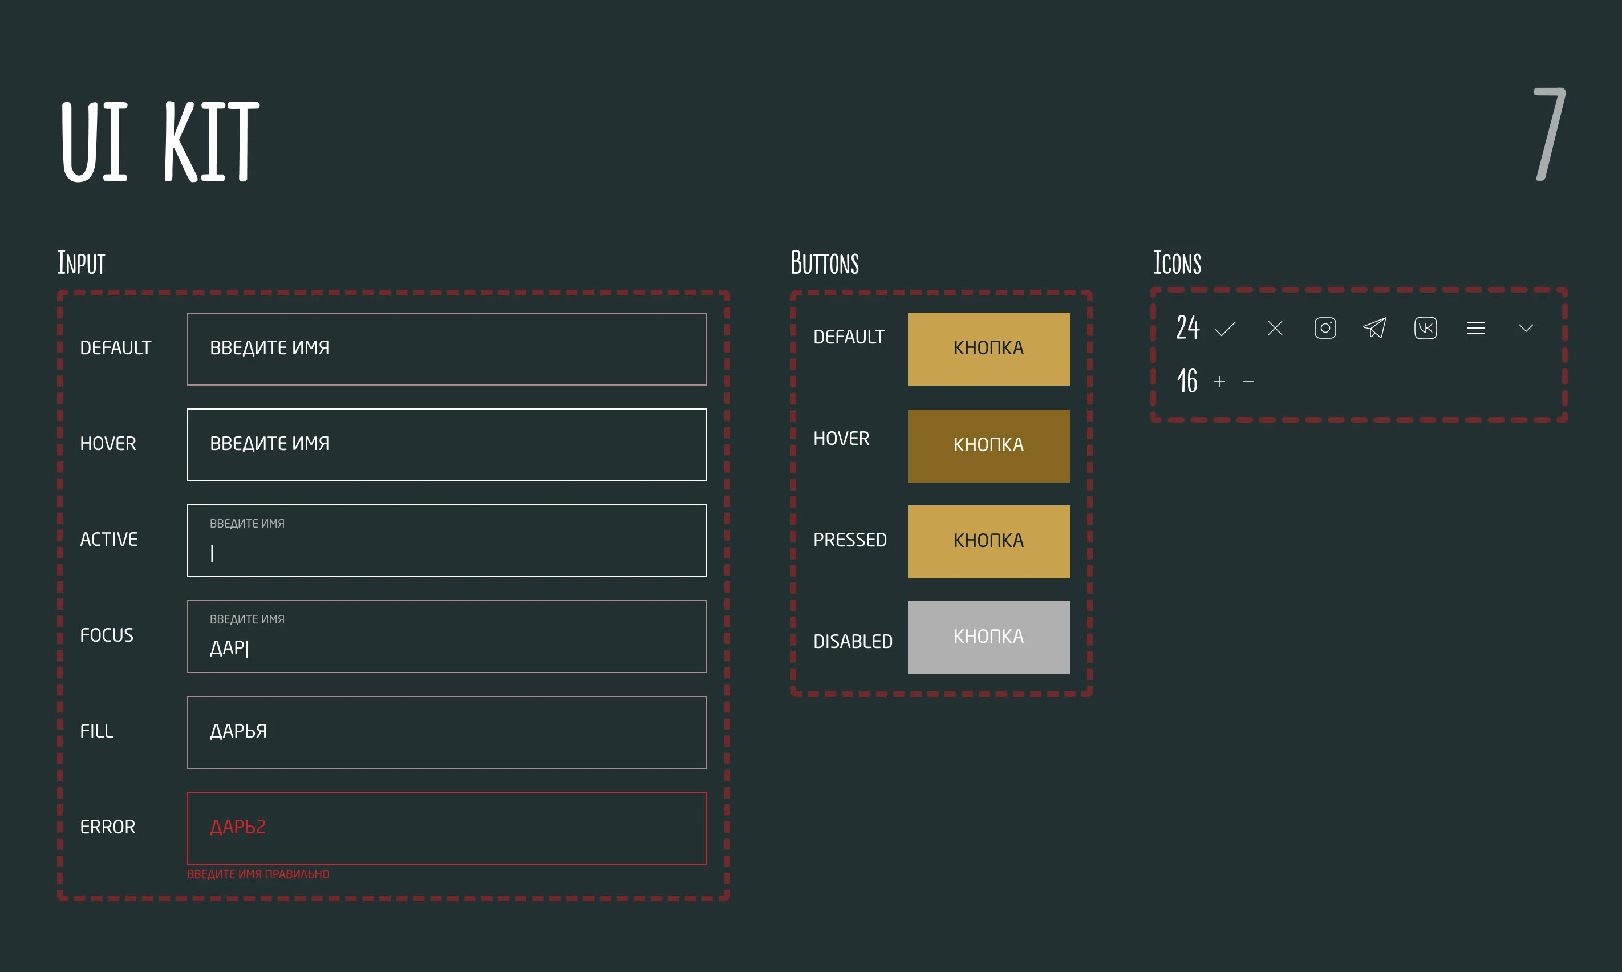1622x972 pixels.
Task: Click the Active input with empty cursor
Action: click(447, 540)
